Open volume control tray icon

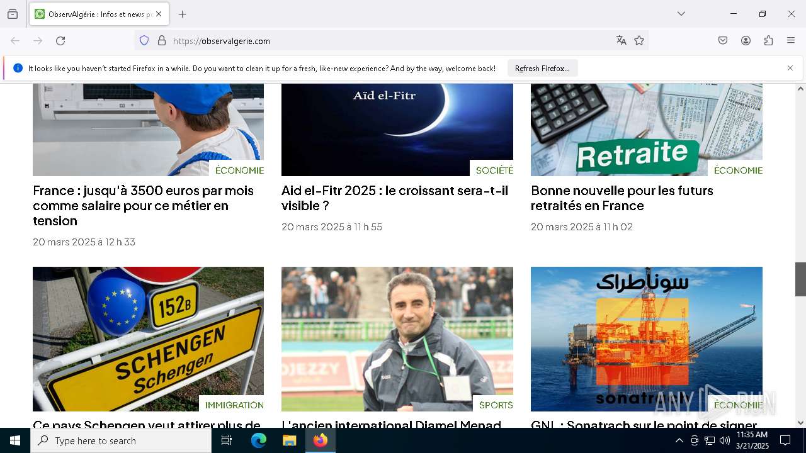tap(725, 440)
